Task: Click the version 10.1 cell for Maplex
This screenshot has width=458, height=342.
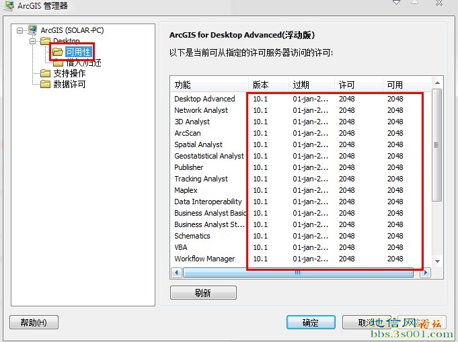Action: [x=260, y=190]
